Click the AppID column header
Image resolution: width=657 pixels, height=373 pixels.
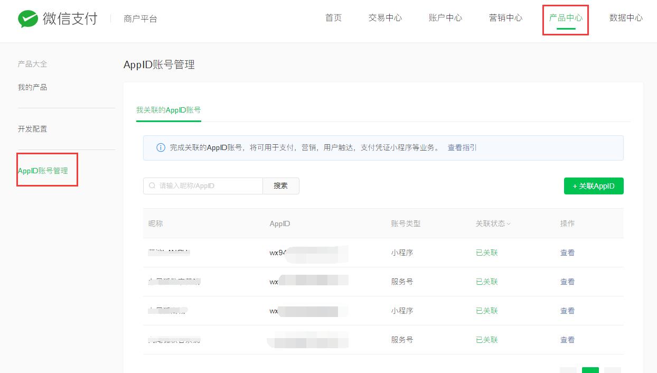[x=280, y=223]
